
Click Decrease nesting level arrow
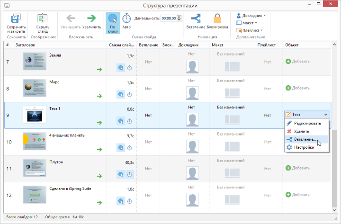pyautogui.click(x=71, y=18)
